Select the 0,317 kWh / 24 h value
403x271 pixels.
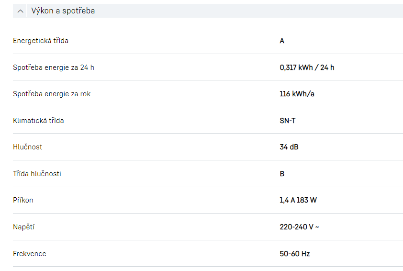pyautogui.click(x=307, y=68)
